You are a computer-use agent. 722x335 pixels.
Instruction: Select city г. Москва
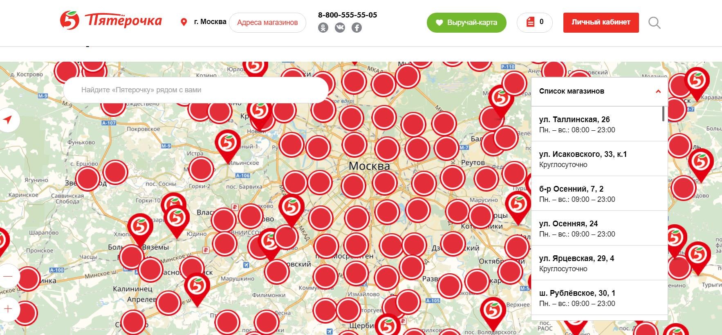click(210, 22)
